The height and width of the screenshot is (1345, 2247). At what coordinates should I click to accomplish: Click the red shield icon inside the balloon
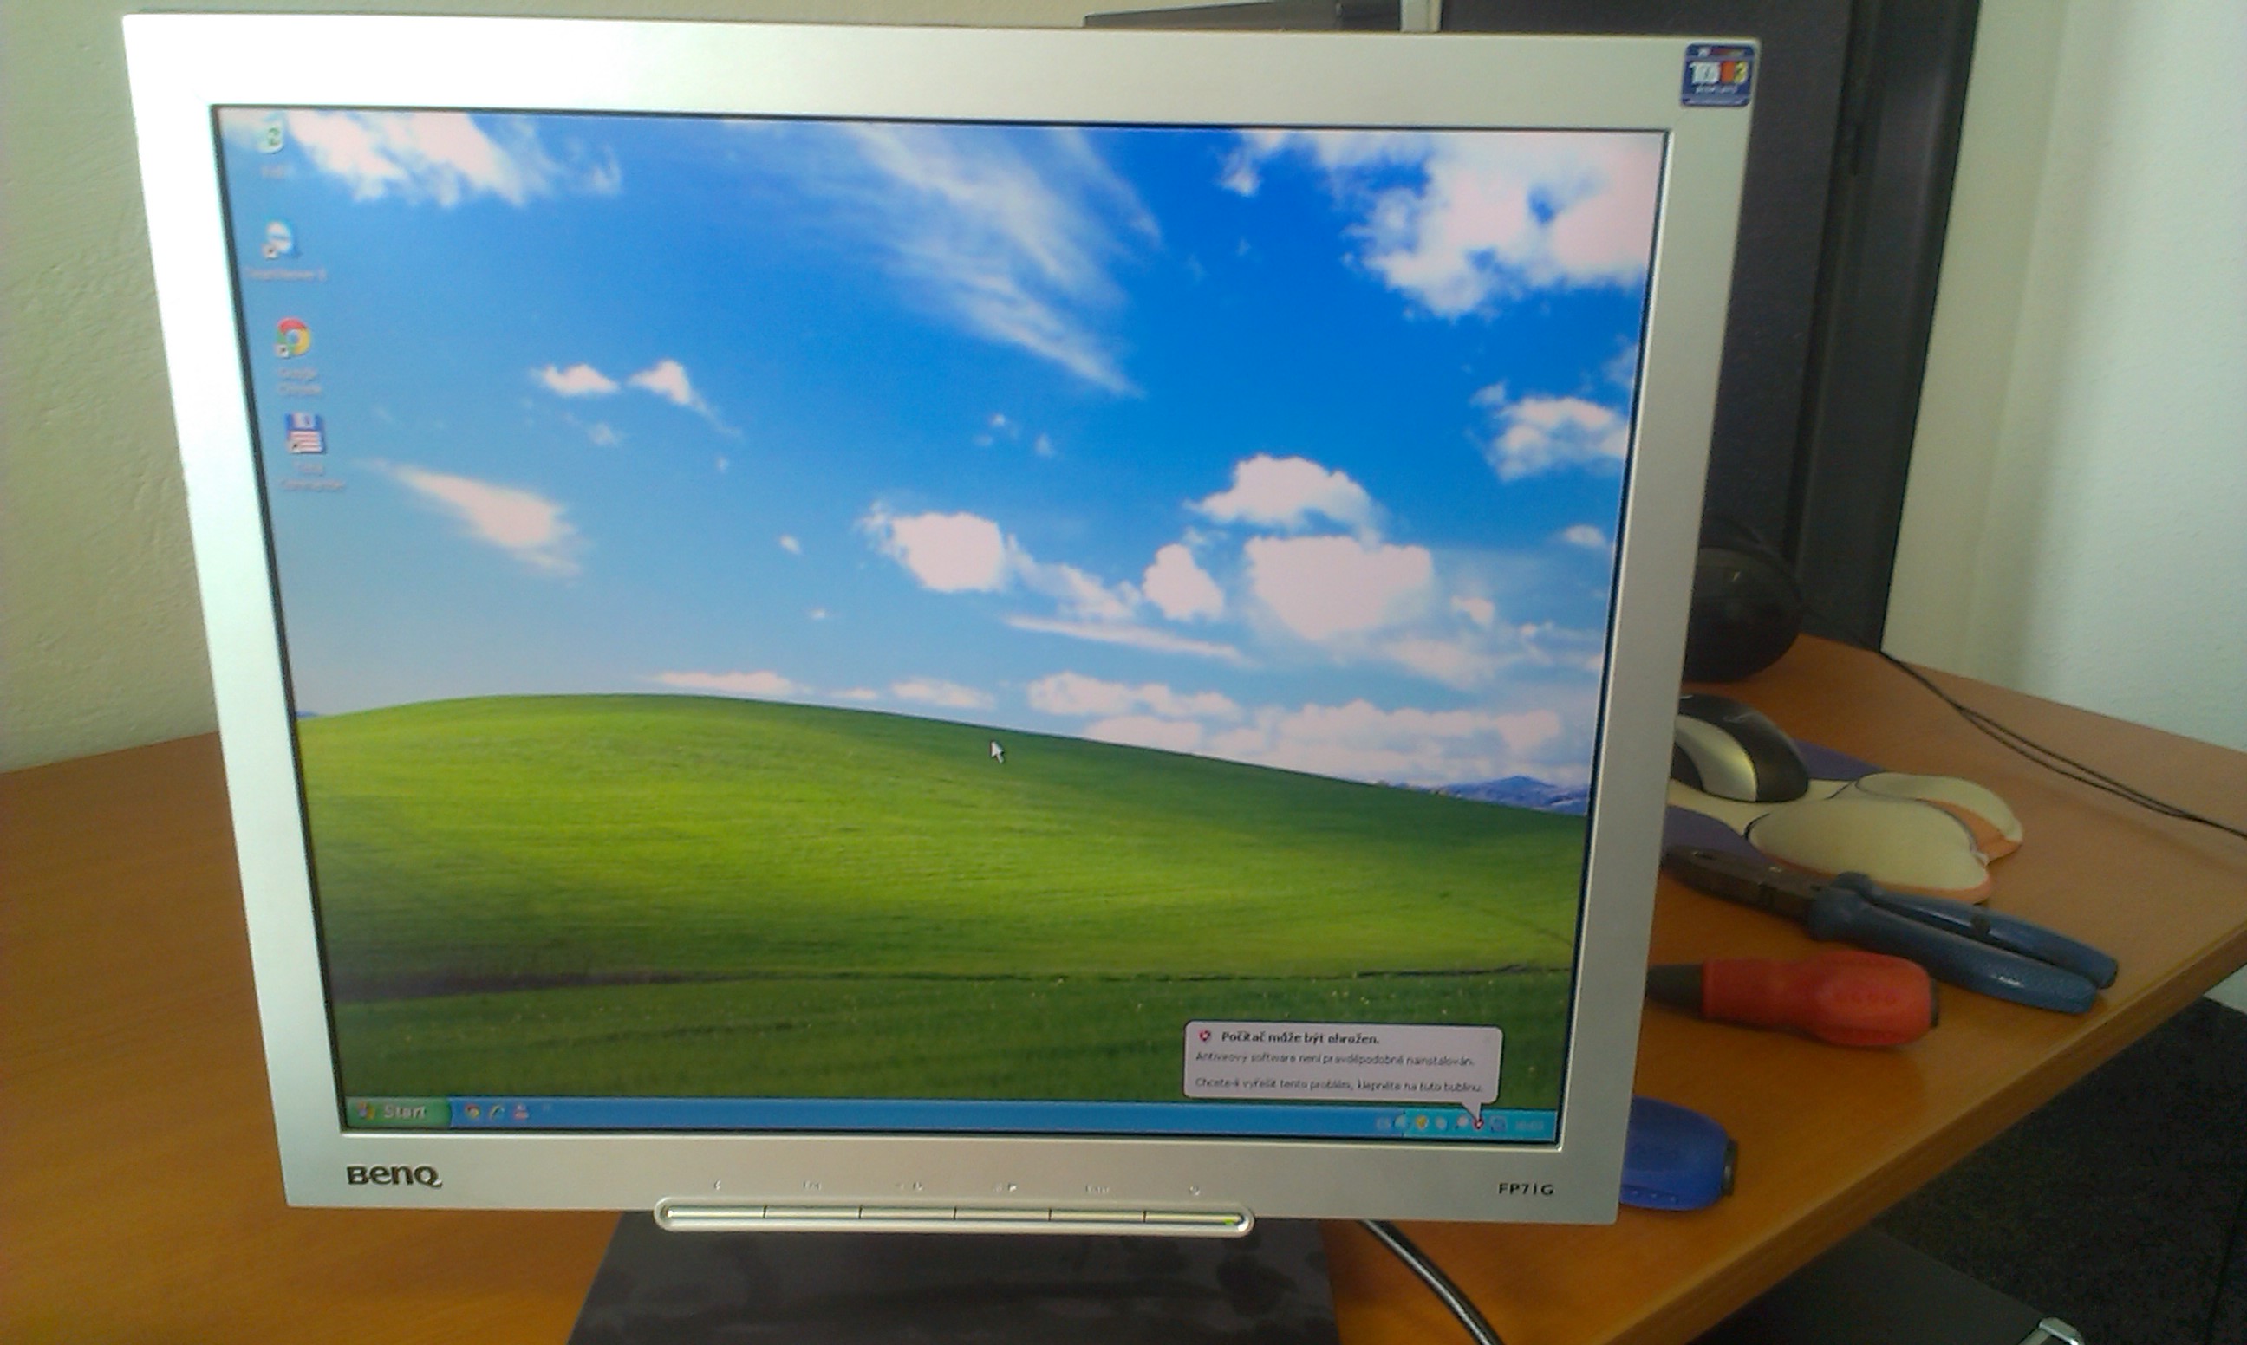(1205, 1036)
